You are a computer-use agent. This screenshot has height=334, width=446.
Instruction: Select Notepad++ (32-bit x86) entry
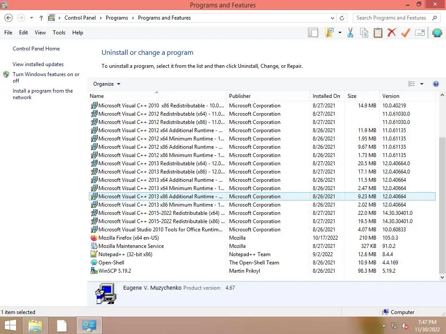pos(262,254)
